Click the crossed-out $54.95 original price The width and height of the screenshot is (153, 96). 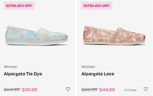(12, 89)
